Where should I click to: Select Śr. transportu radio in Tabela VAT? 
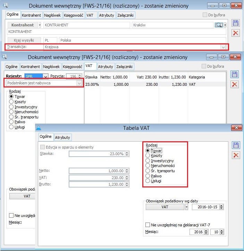tap(148, 171)
